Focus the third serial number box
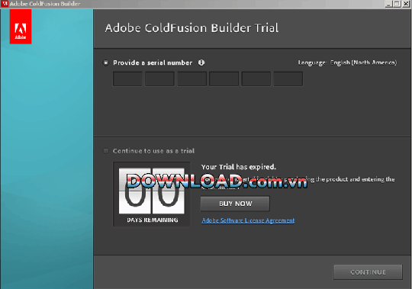 pyautogui.click(x=192, y=79)
